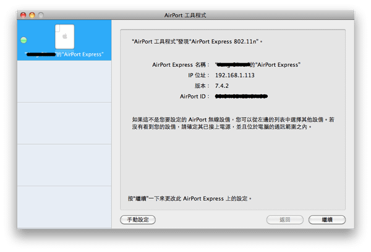
Task: Click the green status indicator light
Action: [23, 40]
